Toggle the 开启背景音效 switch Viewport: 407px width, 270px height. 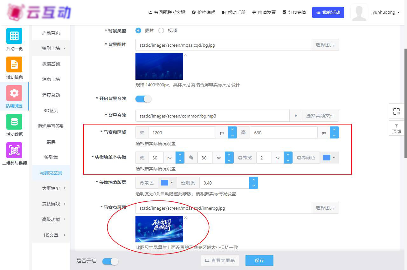point(143,99)
